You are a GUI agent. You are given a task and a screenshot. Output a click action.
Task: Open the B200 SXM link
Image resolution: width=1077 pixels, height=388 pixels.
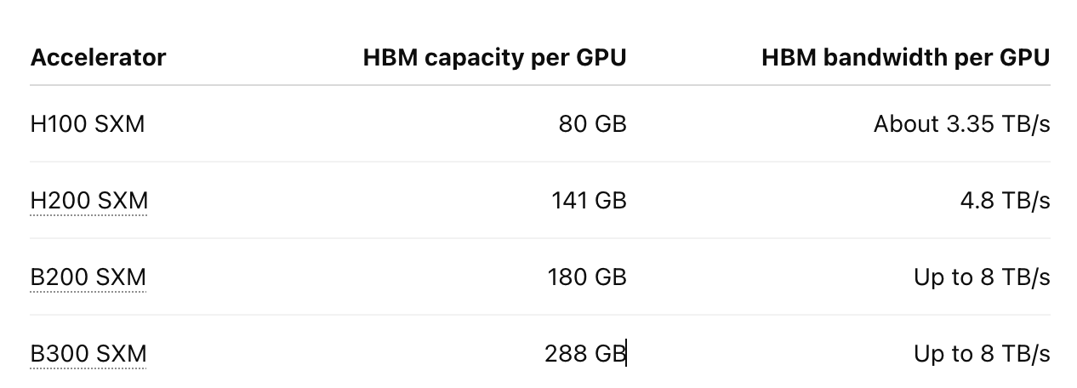[x=88, y=277]
